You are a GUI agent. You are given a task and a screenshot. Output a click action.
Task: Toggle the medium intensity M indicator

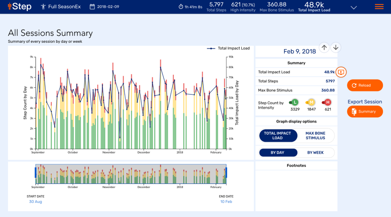pos(311,102)
